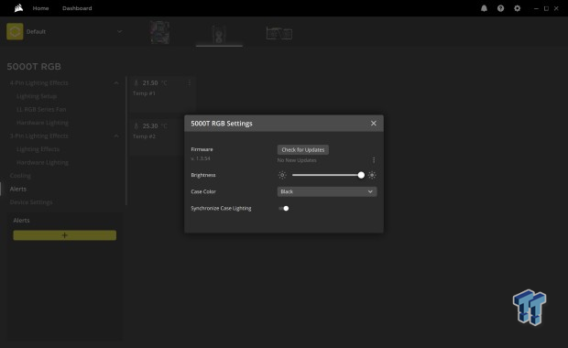This screenshot has width=568, height=348.
Task: Open the help question mark icon
Action: click(500, 8)
